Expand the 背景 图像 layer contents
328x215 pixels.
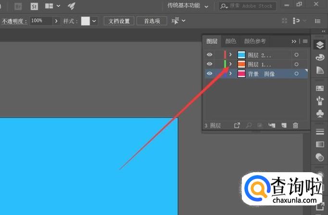click(x=230, y=74)
